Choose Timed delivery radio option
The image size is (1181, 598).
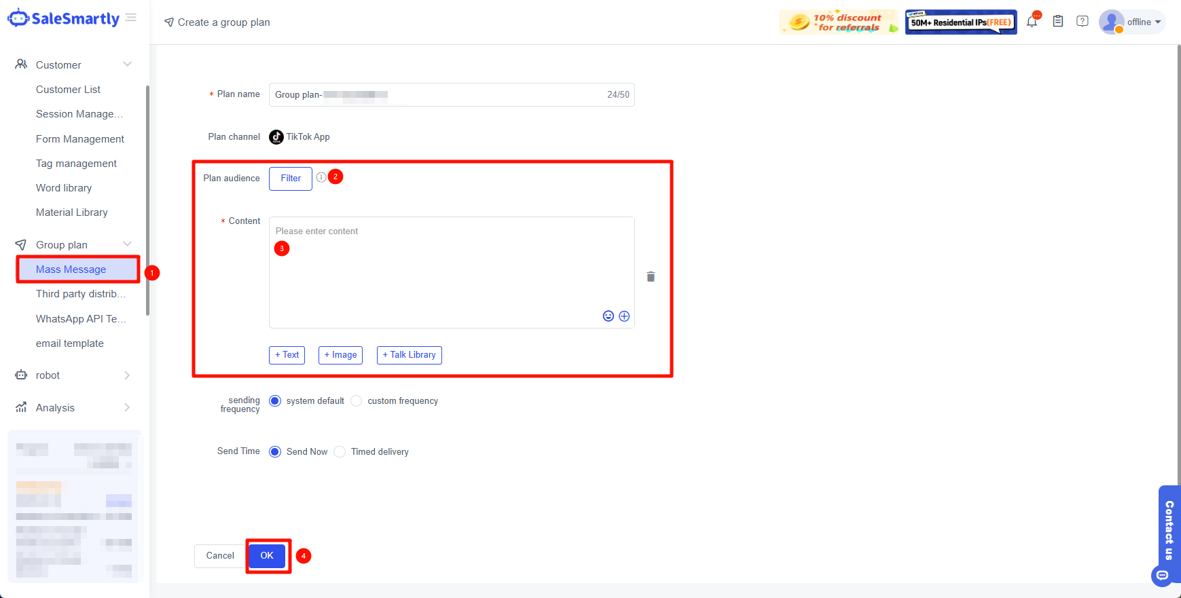pos(340,452)
